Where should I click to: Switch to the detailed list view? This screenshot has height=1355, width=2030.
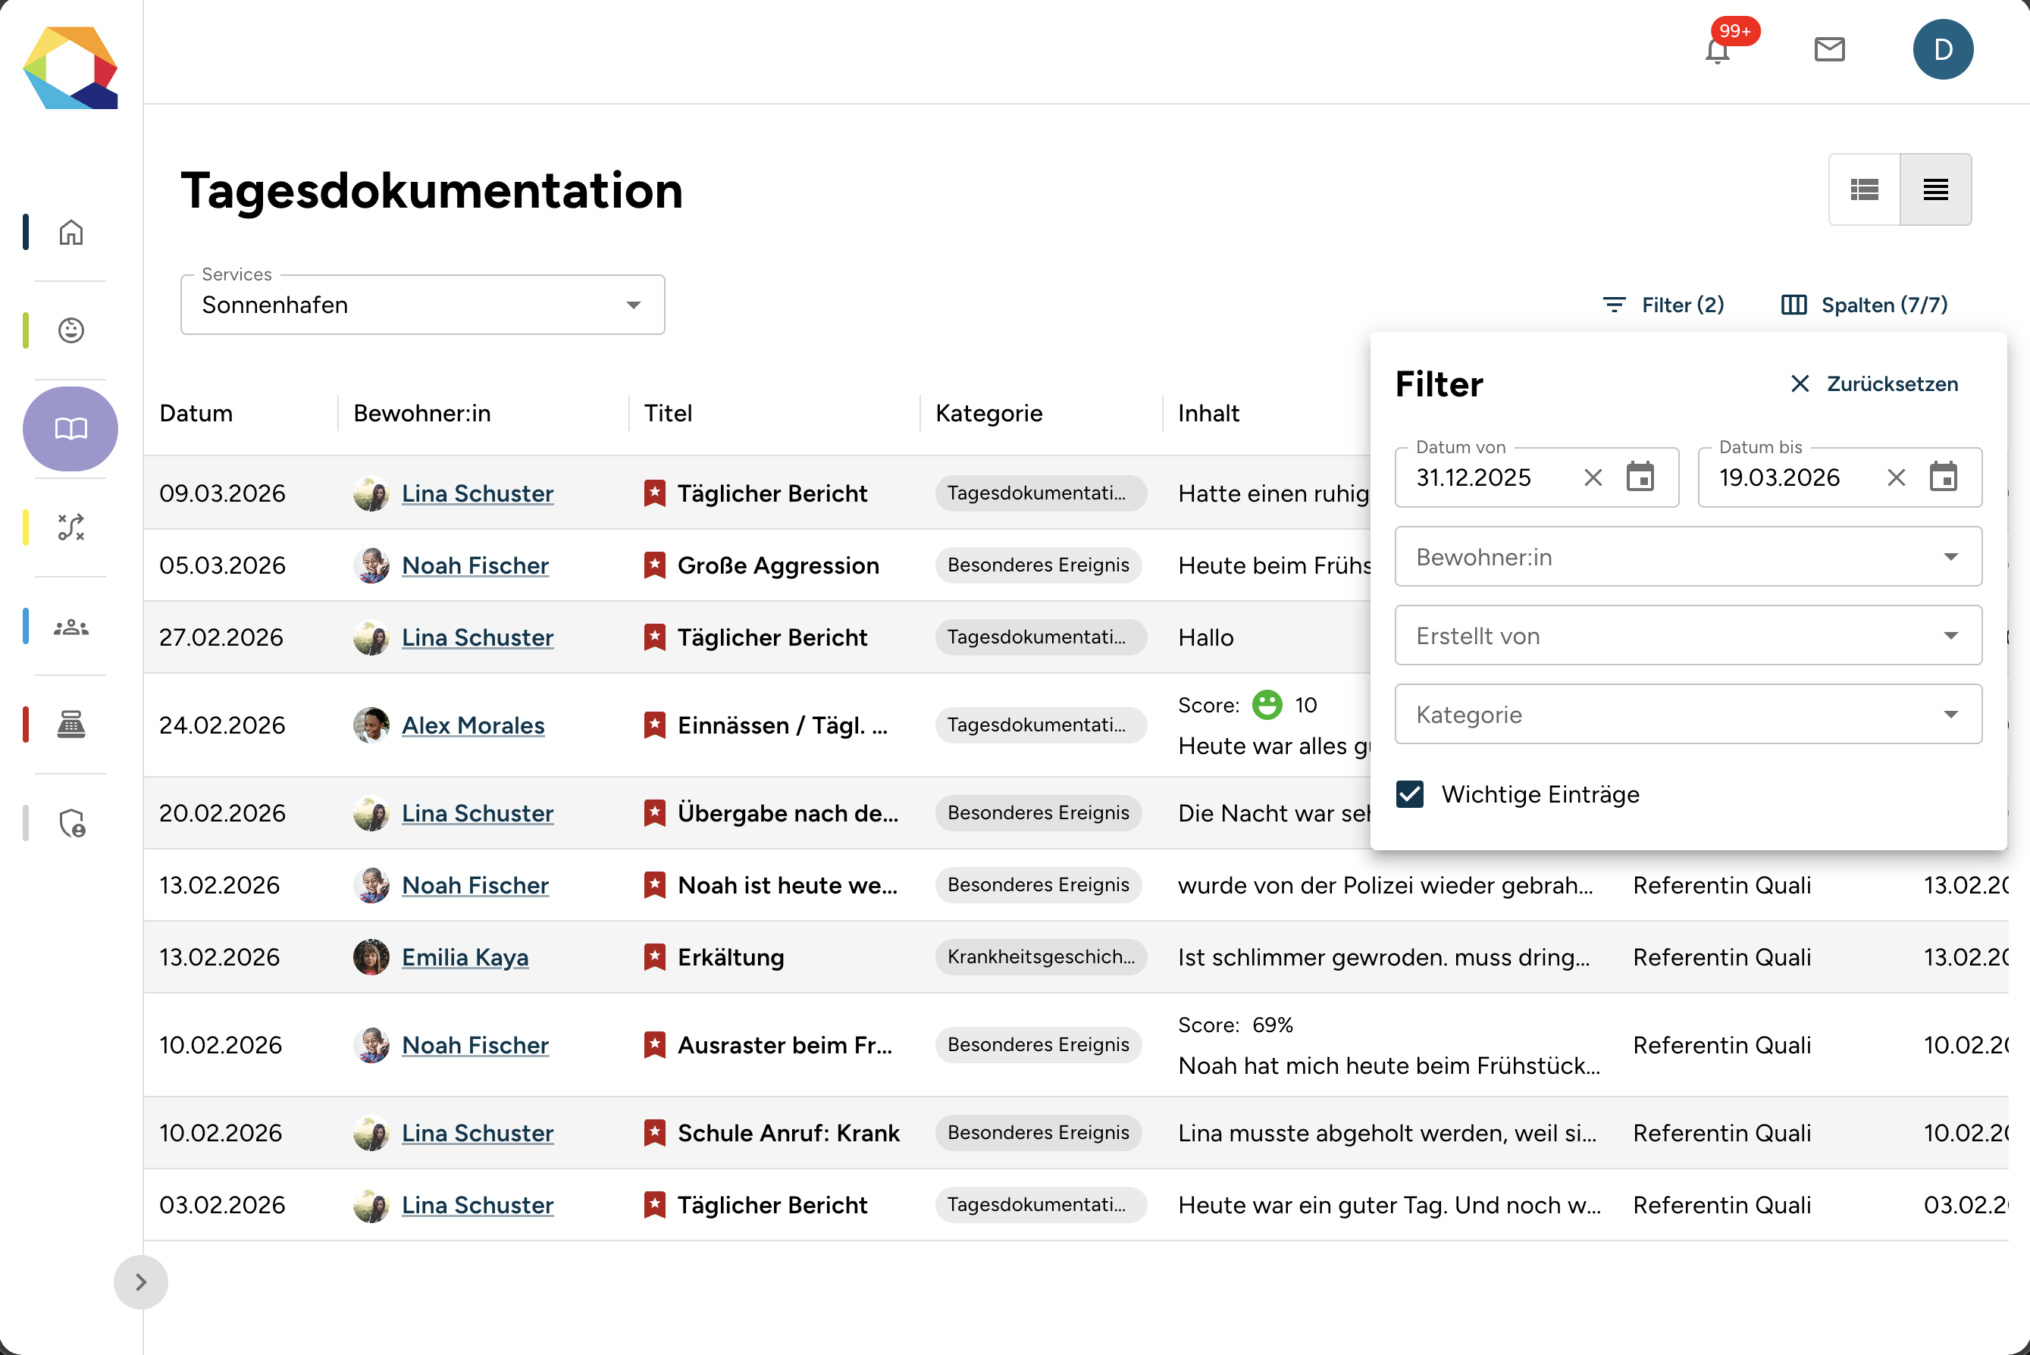(1864, 189)
